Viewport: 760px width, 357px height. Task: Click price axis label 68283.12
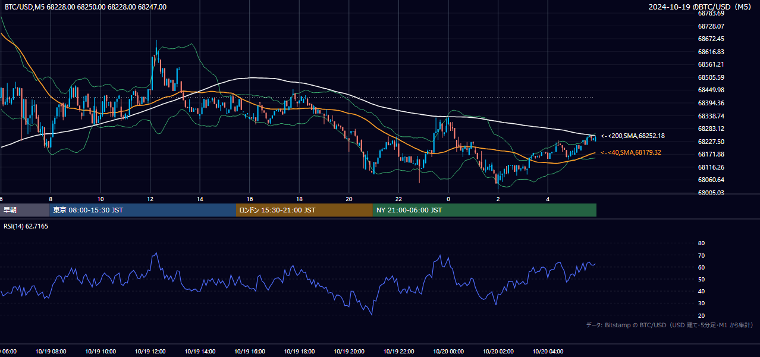point(711,129)
